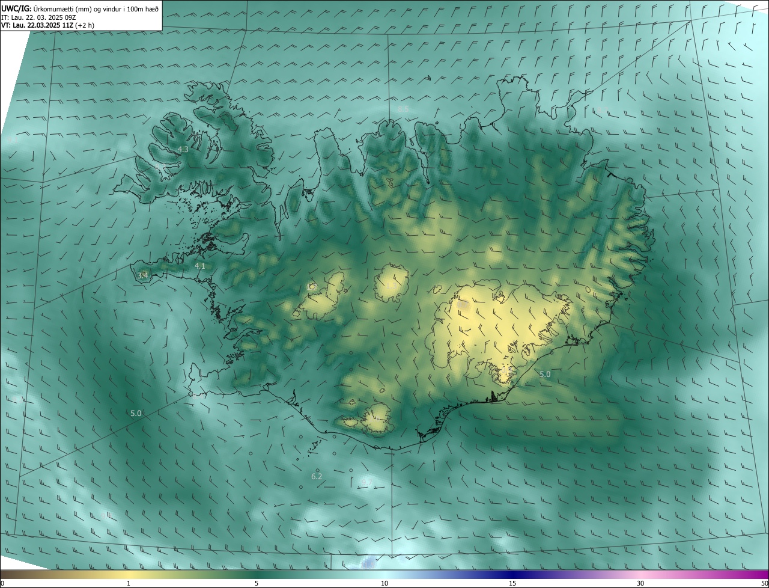Click the 5.0 value off the southeast coast
The image size is (769, 588).
point(545,374)
